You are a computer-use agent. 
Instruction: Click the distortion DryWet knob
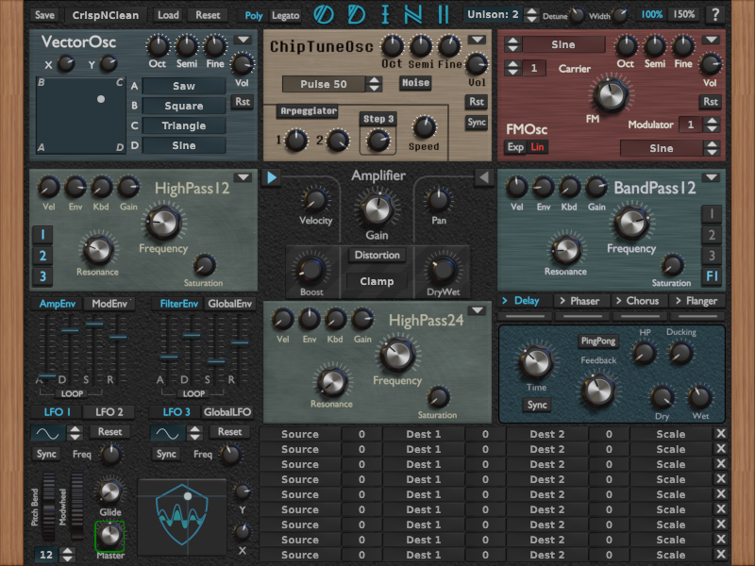point(443,270)
